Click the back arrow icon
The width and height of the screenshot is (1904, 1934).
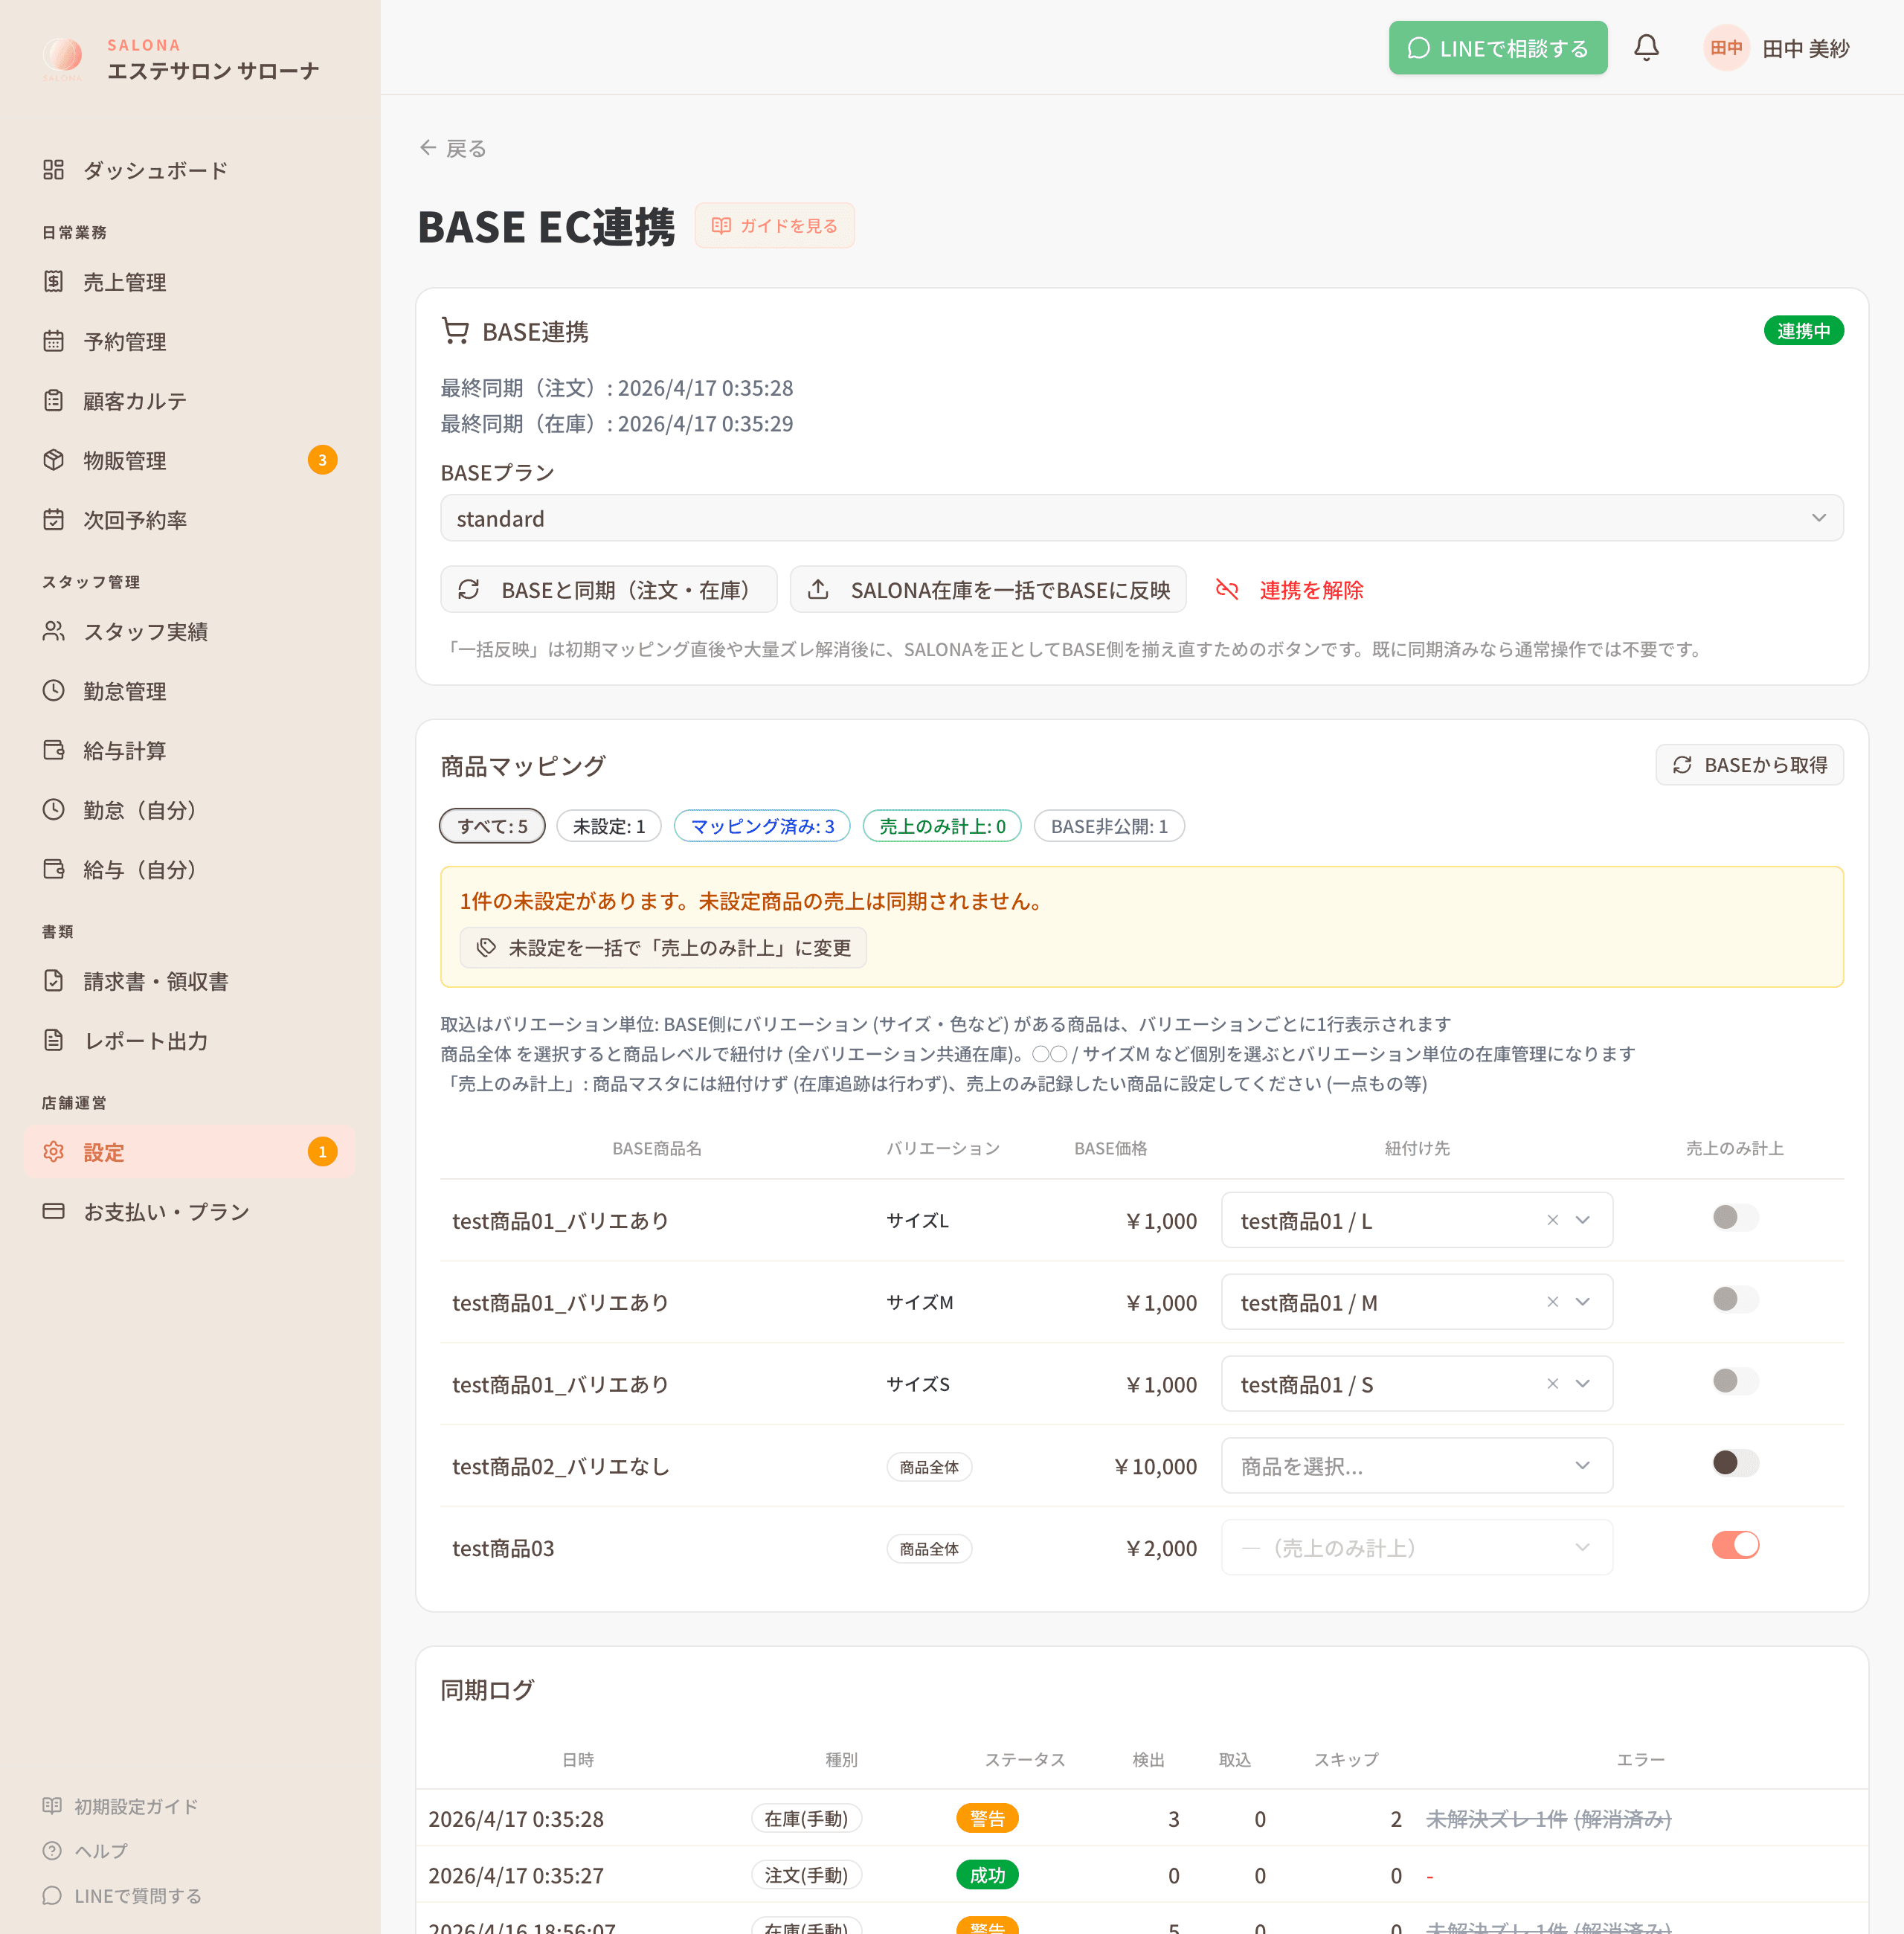(x=428, y=148)
